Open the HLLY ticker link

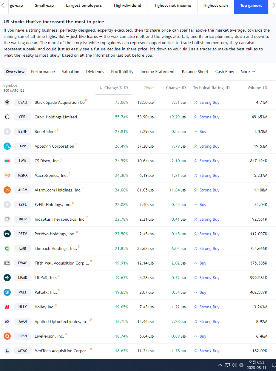point(23,307)
